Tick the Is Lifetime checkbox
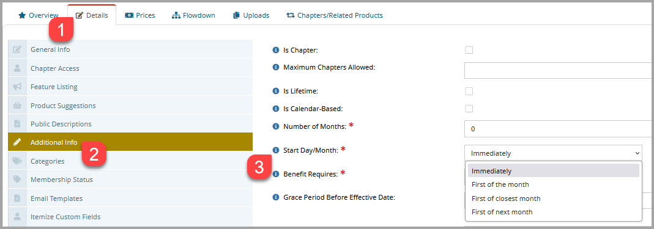 point(469,91)
